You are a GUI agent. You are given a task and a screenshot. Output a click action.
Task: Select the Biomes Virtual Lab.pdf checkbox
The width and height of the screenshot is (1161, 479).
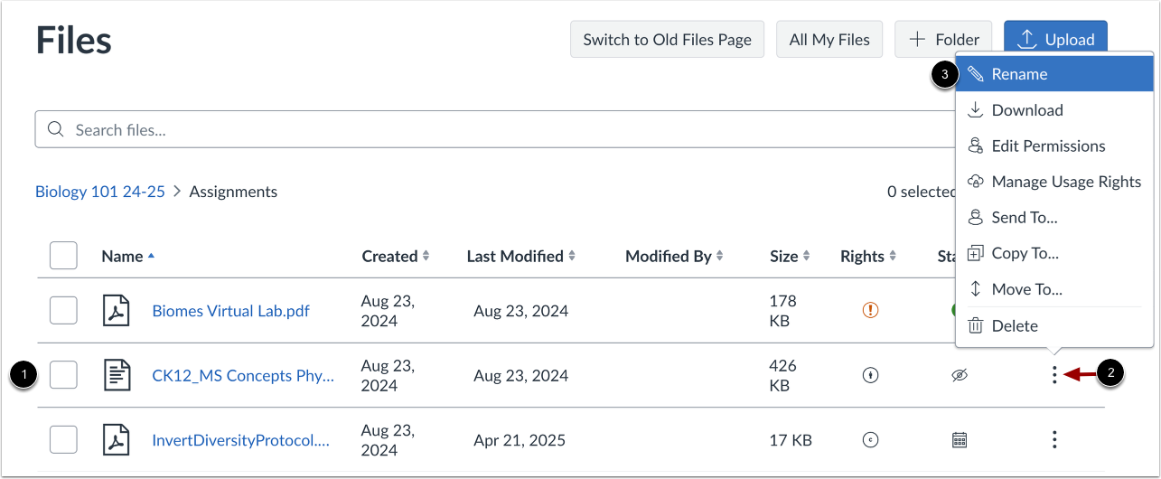point(63,310)
